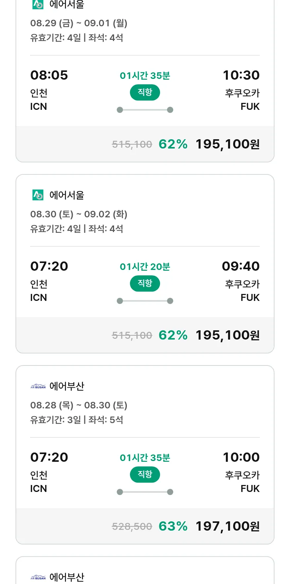Select the 195,100원 price on the 08.30 flight
Image resolution: width=290 pixels, height=584 pixels.
pos(227,335)
